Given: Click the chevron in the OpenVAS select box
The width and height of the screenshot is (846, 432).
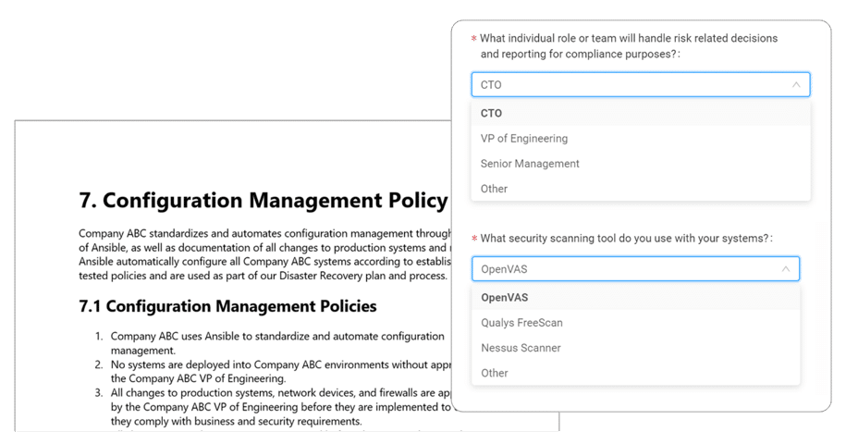Looking at the screenshot, I should coord(786,269).
